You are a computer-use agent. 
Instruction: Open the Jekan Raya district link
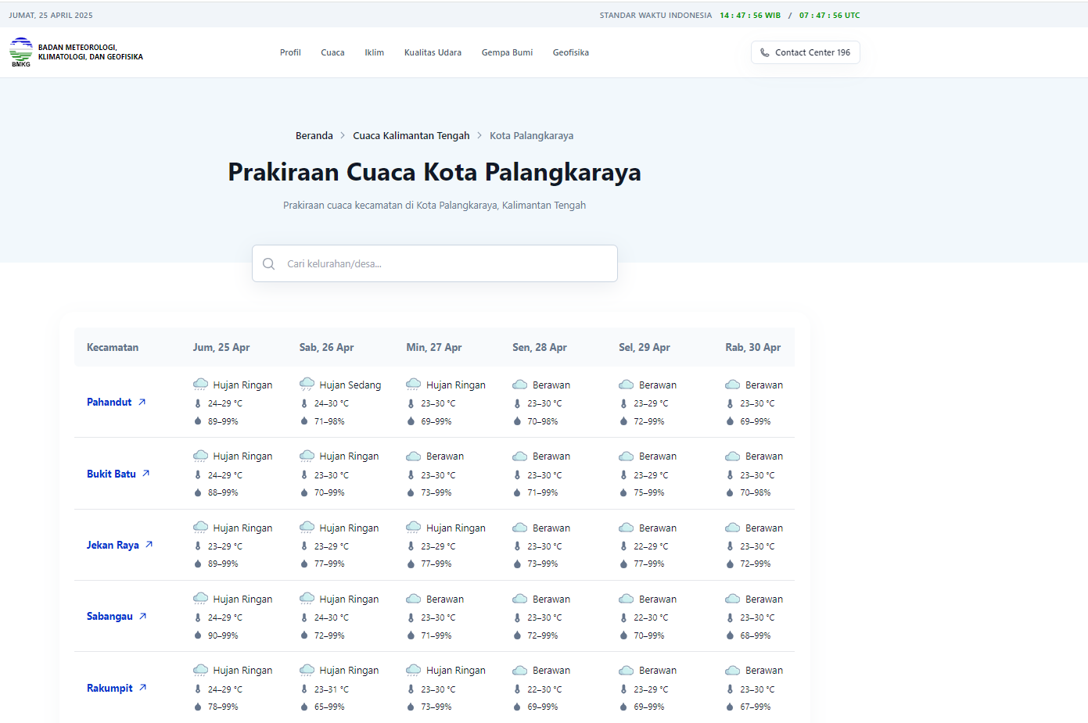pos(113,546)
